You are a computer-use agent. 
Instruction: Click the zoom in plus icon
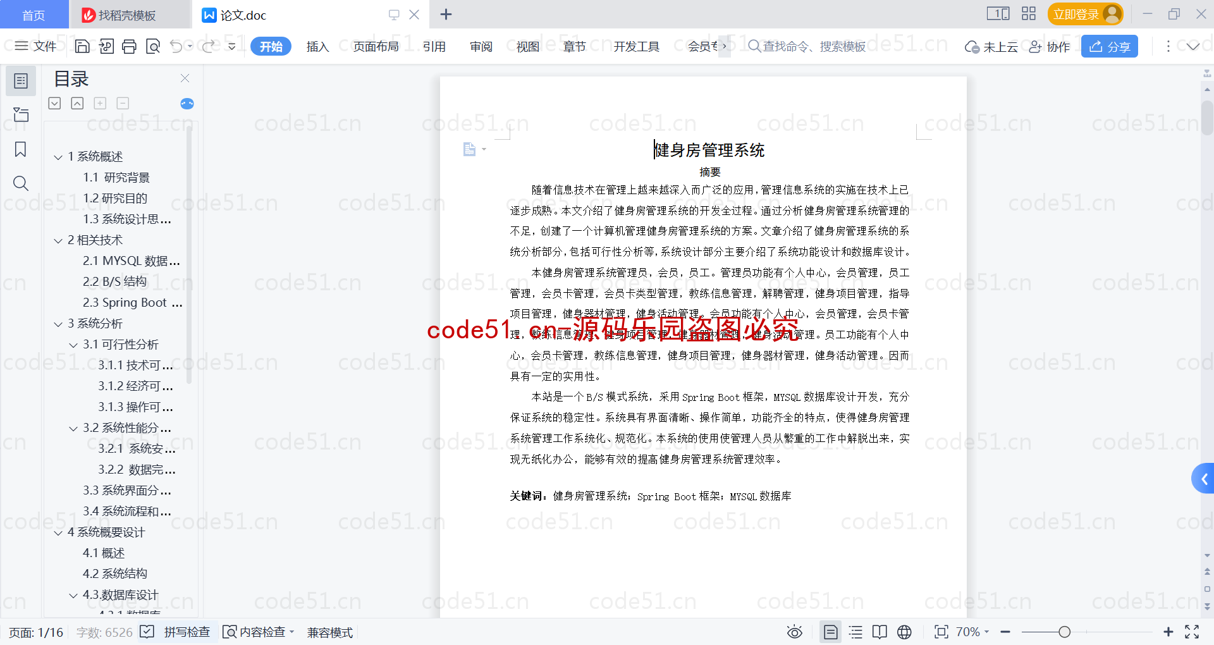click(1168, 632)
